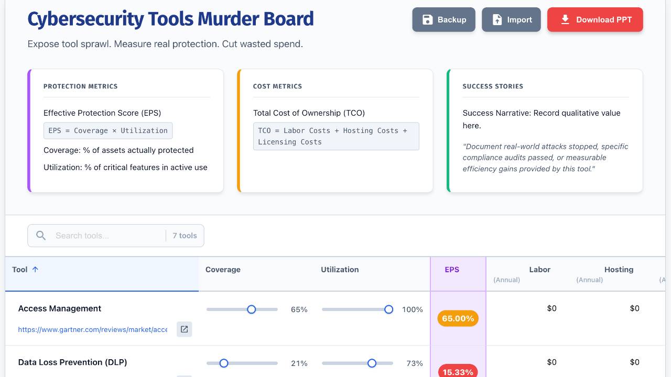Click the download arrow icon
671x377 pixels.
click(x=565, y=20)
